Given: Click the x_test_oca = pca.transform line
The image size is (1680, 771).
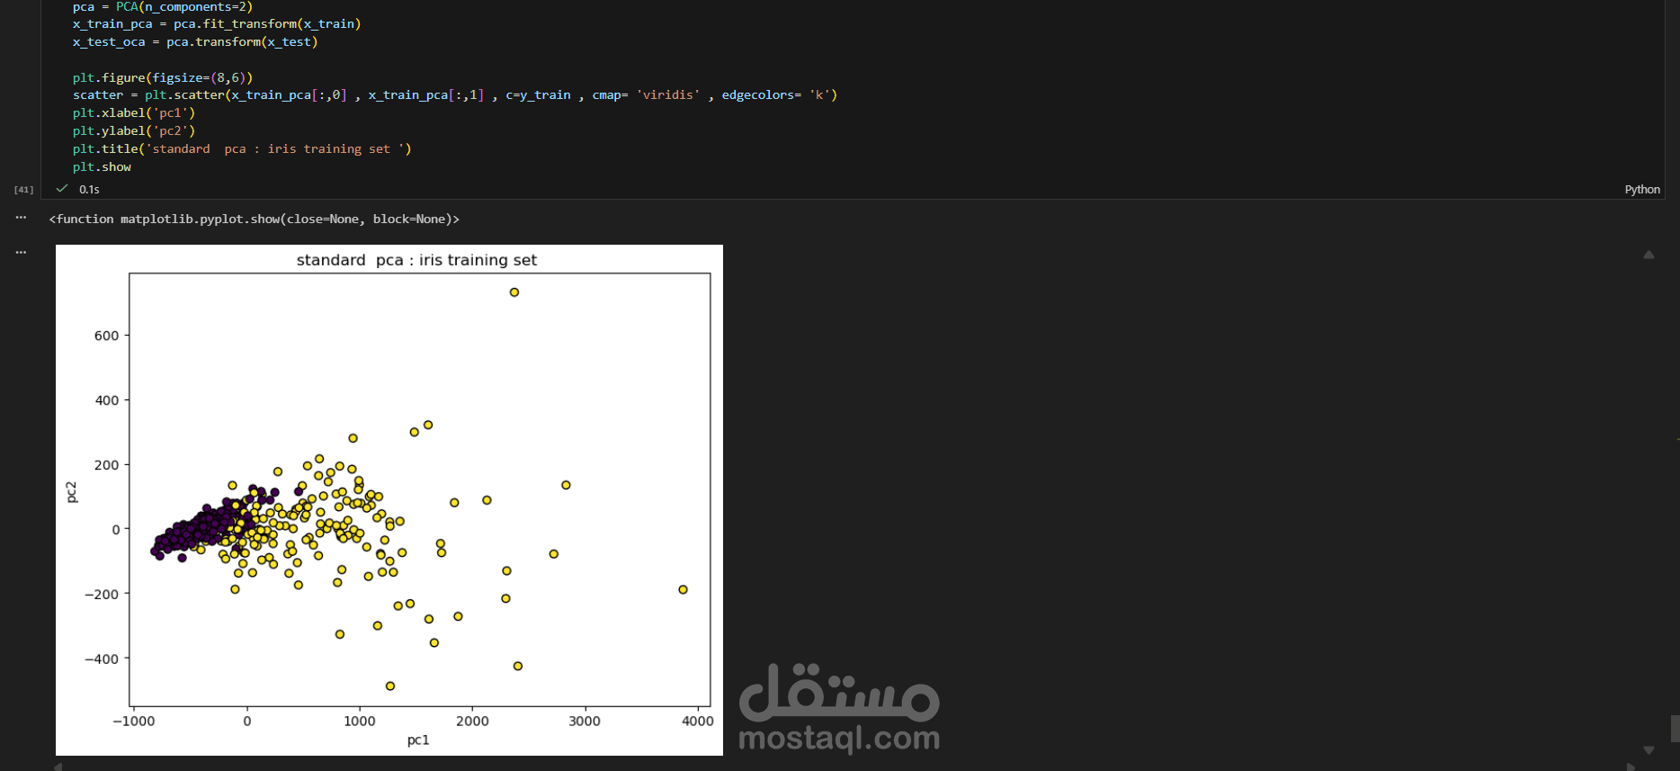Looking at the screenshot, I should 195,42.
